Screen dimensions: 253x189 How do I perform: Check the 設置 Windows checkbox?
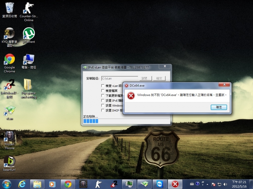coord(103,105)
